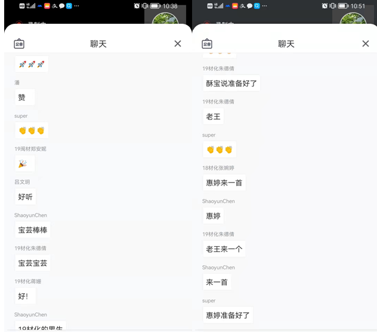Tap the 酥宝说准备好了 message
The image size is (377, 332).
[231, 83]
